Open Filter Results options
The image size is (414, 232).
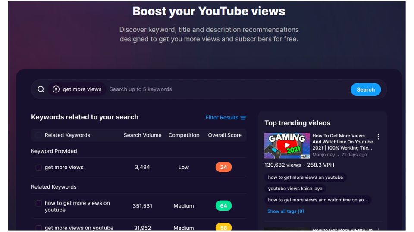226,118
